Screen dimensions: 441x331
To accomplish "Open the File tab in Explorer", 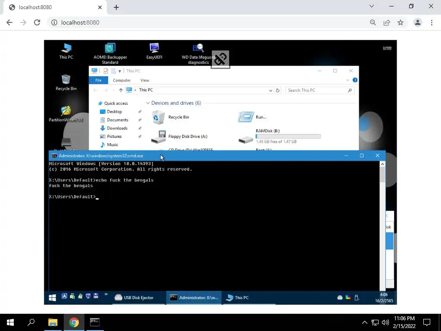I will pos(99,80).
